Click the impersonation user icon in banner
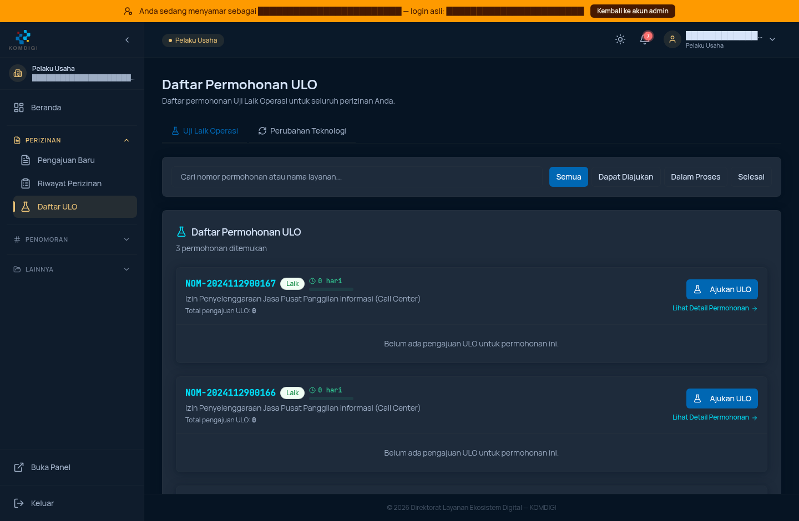799x521 pixels. click(x=128, y=11)
